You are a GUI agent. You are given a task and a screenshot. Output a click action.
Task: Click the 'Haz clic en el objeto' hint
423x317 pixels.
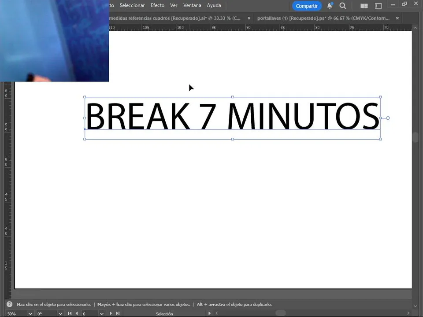click(x=54, y=304)
